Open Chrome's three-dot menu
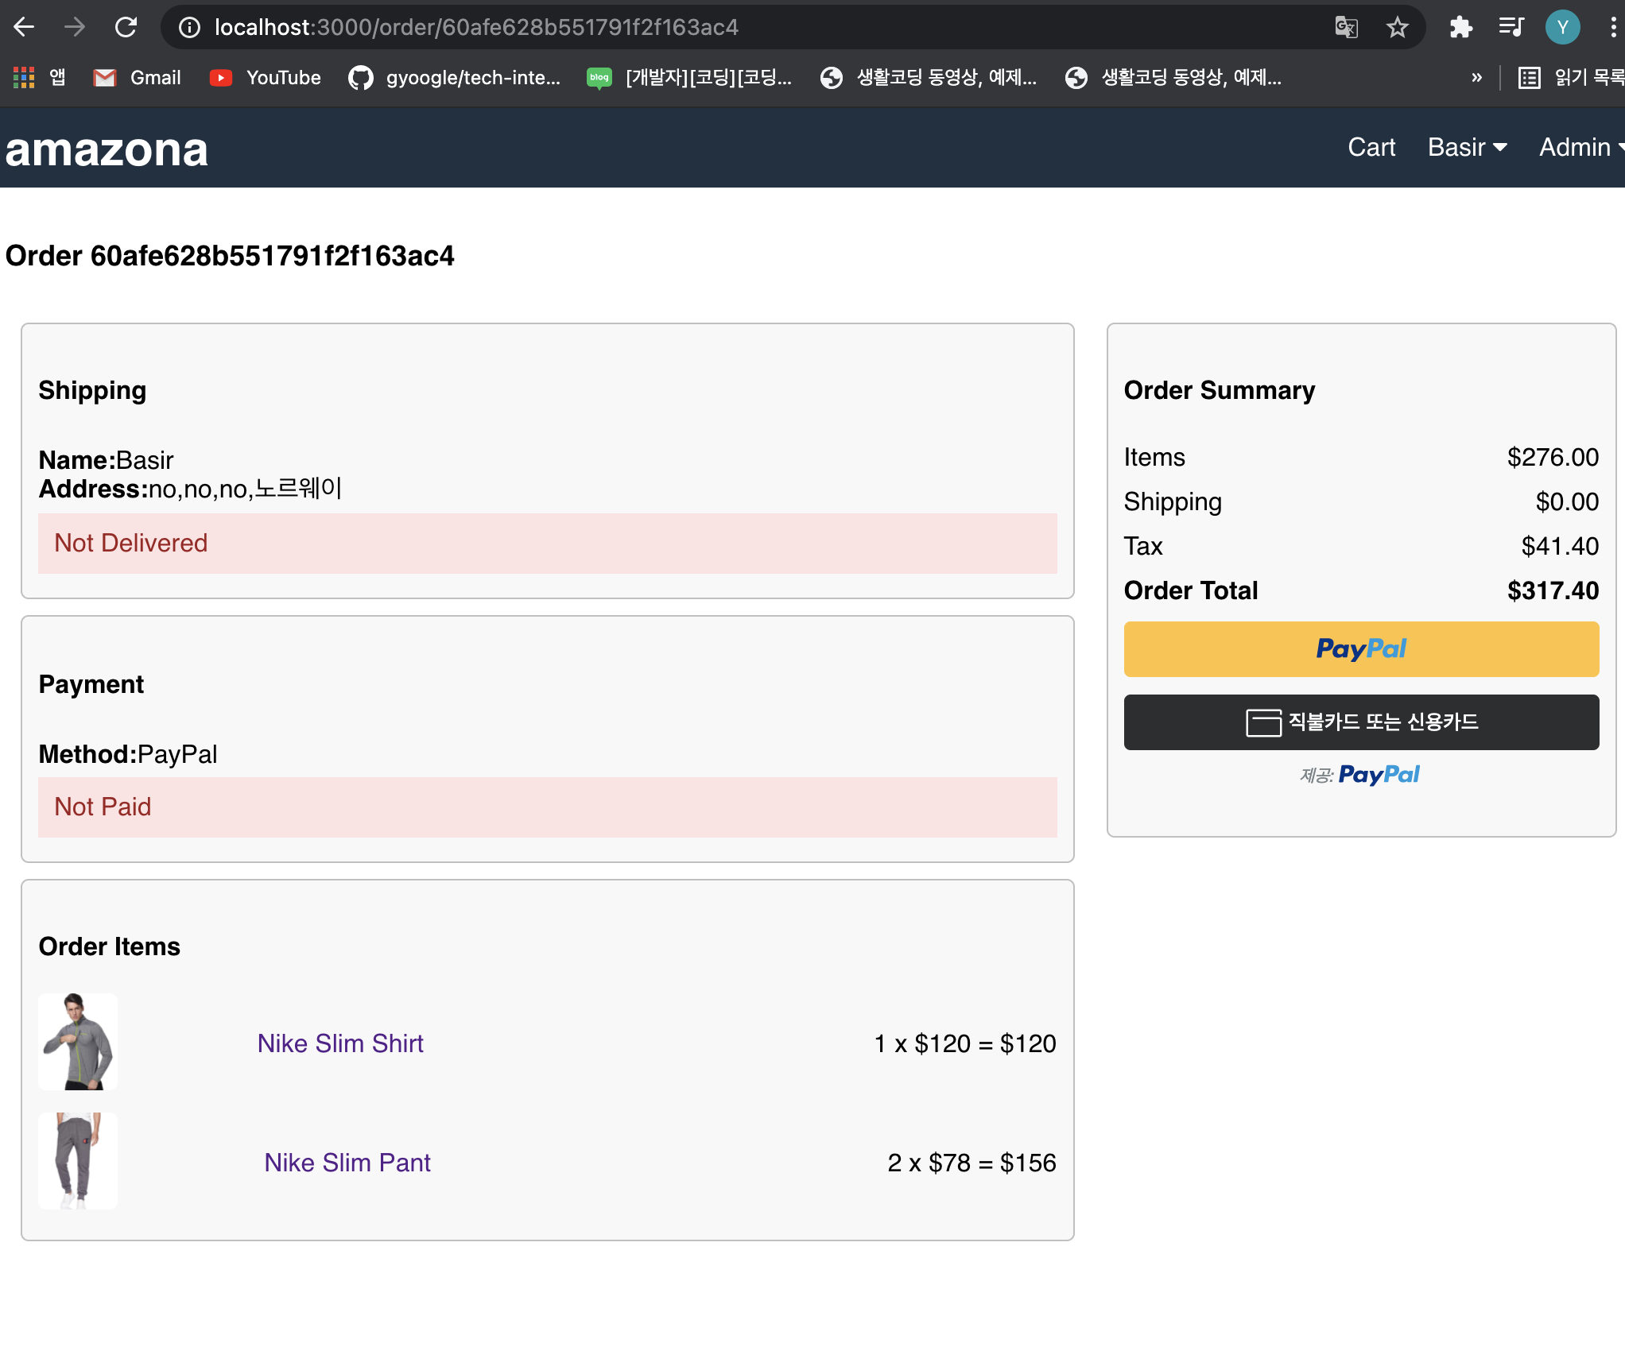 pos(1612,28)
